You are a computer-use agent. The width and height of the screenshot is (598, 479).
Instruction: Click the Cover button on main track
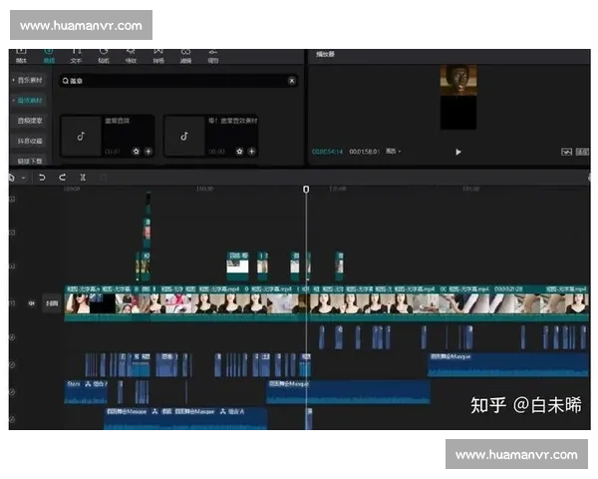click(x=52, y=302)
